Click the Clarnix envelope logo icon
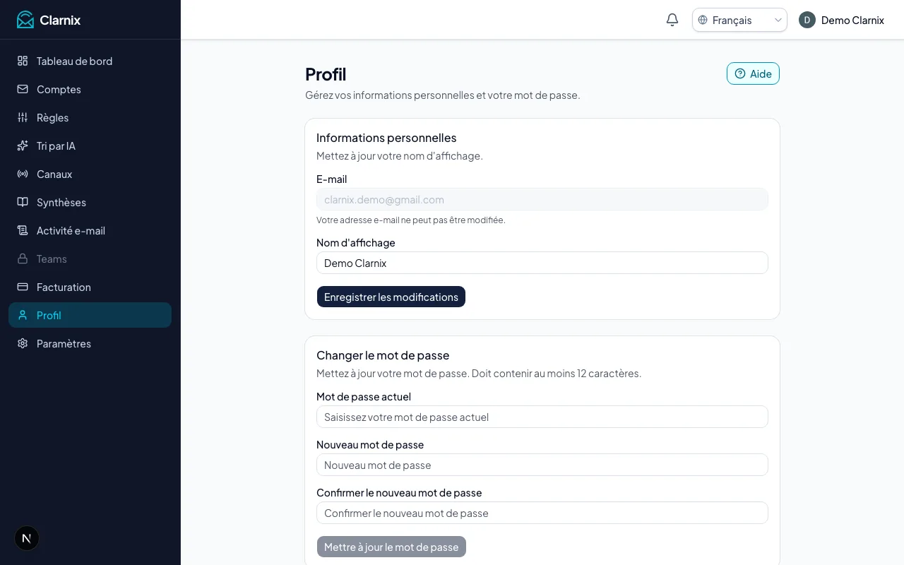Screen dimensions: 904x565 [25, 20]
